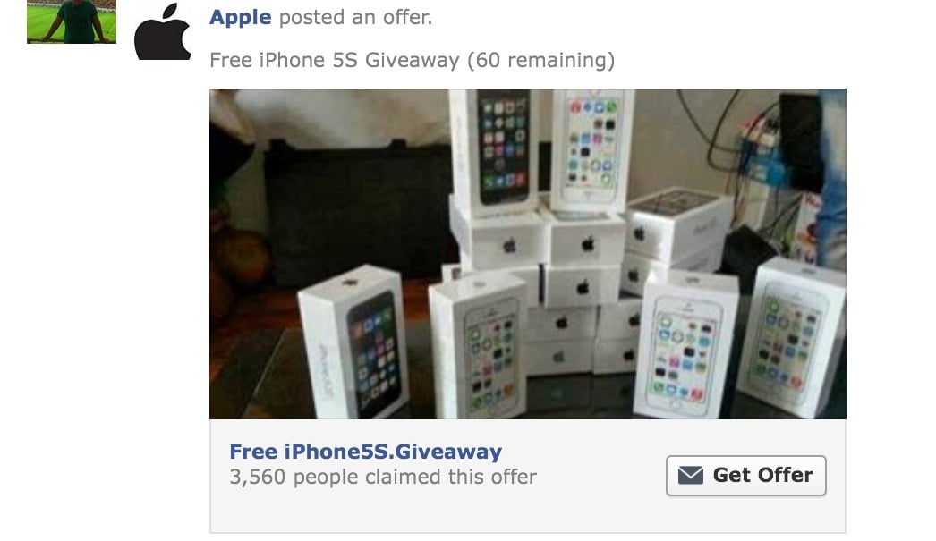Click the rightmost white iPhone box in photo
Image resolution: width=936 pixels, height=541 pixels.
(791, 338)
